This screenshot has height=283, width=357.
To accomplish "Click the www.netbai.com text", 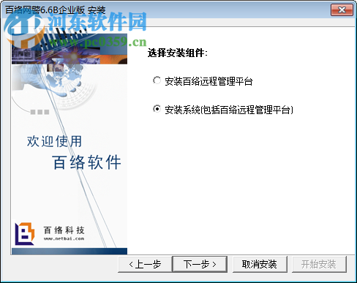I will (x=64, y=238).
